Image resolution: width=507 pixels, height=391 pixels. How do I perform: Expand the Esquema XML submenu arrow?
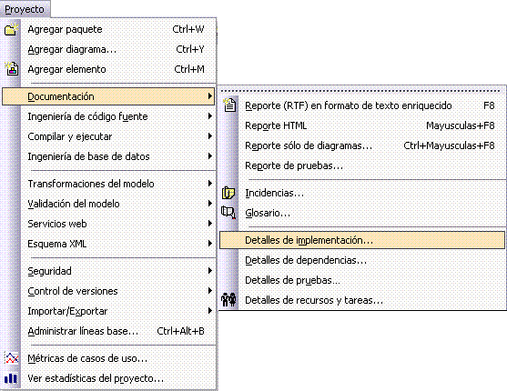[210, 244]
